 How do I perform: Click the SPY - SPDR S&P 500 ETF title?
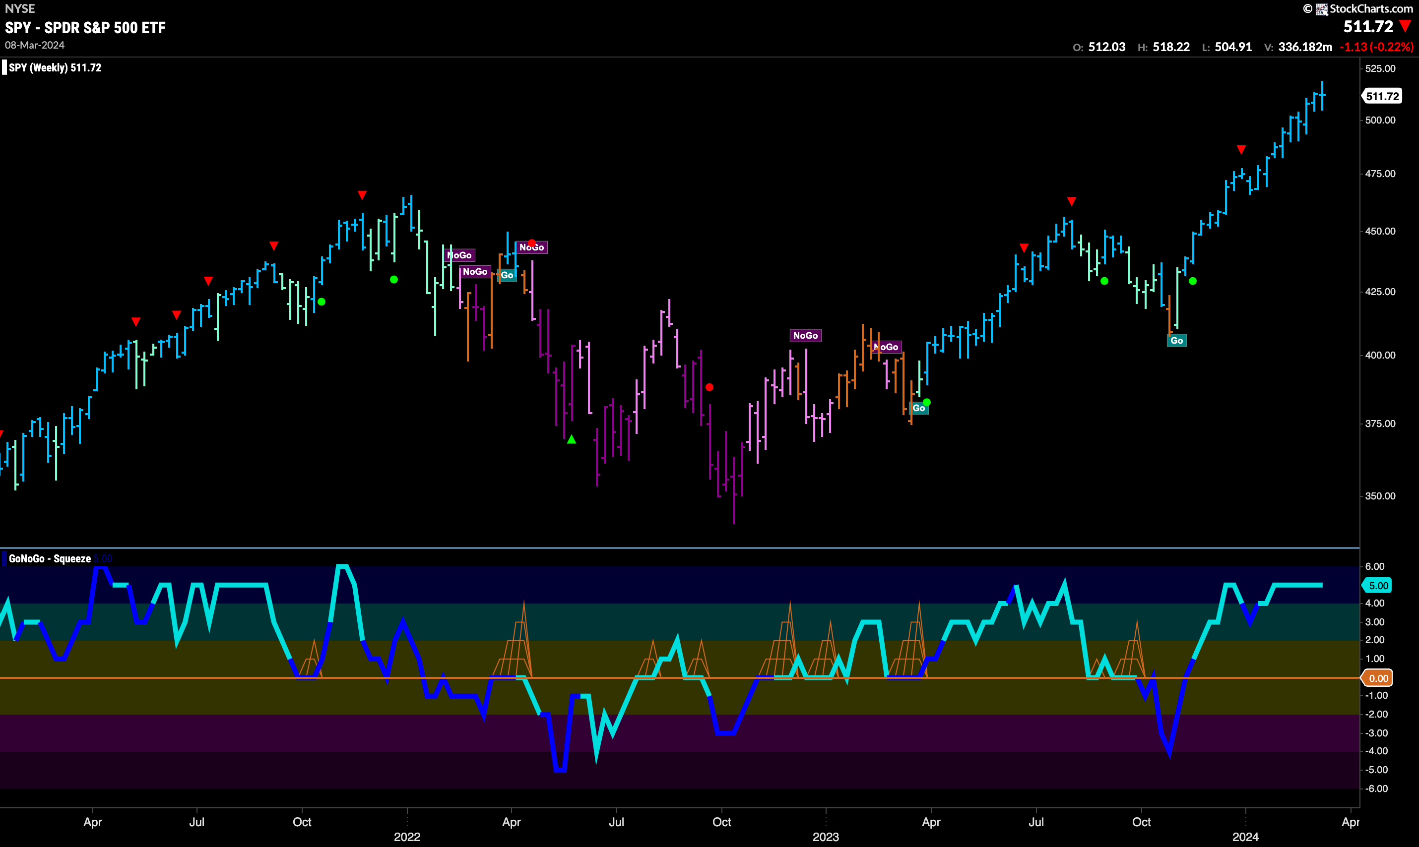click(x=85, y=27)
